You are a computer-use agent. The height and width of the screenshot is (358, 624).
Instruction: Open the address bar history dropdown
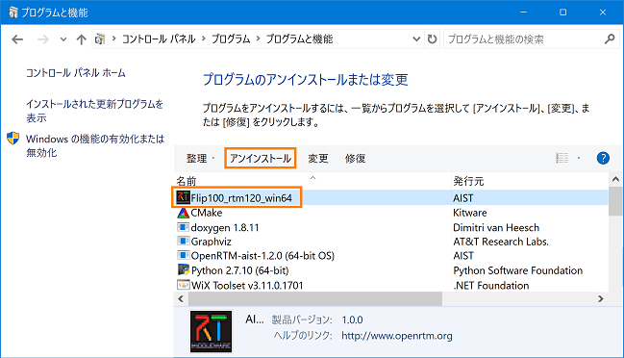pyautogui.click(x=416, y=39)
